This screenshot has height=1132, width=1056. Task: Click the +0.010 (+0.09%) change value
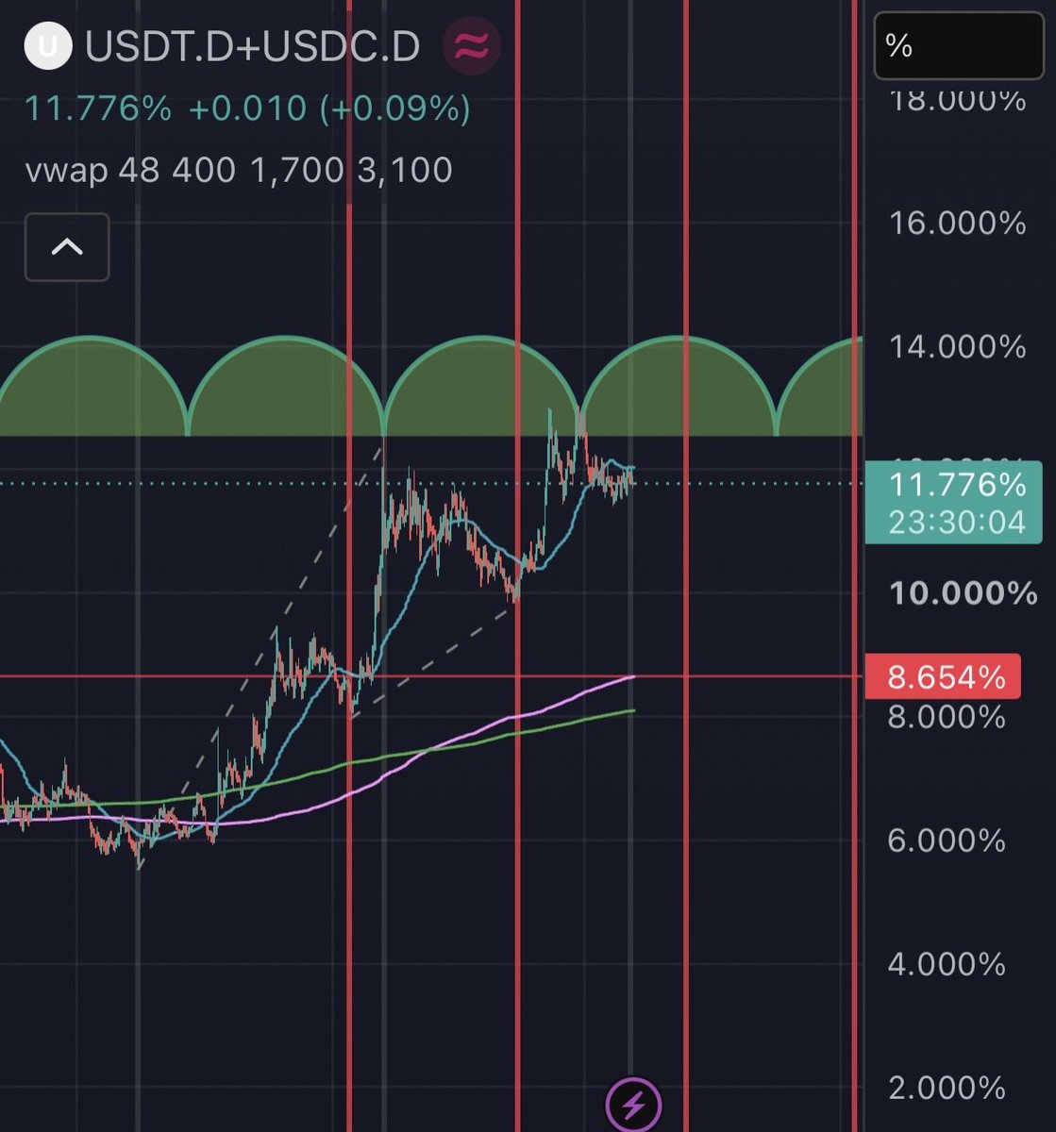[x=329, y=108]
